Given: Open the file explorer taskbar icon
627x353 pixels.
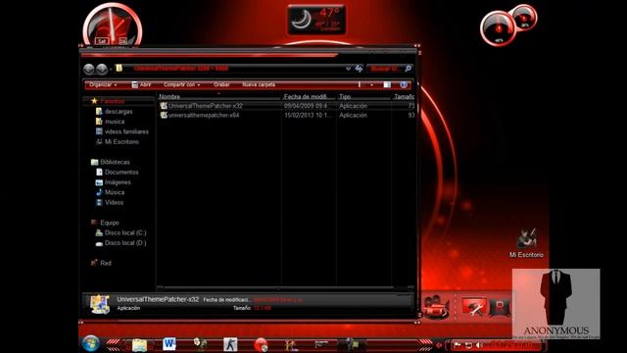Looking at the screenshot, I should pos(139,344).
